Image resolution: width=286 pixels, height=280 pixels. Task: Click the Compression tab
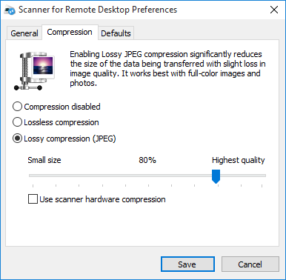[x=70, y=32]
